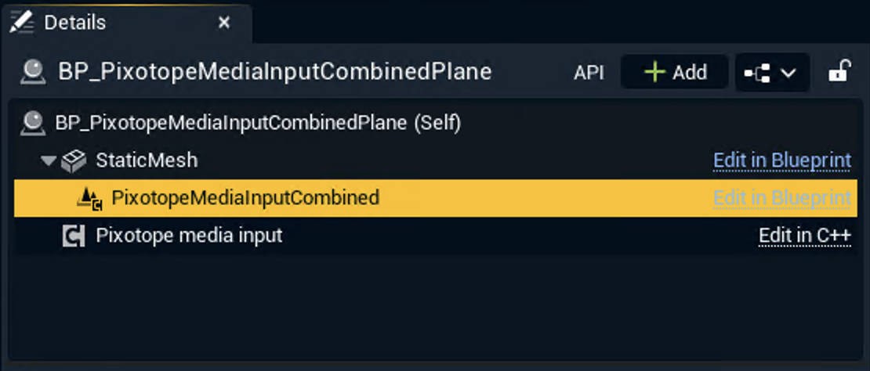Screen dimensions: 870x371
Task: Open the Blueprint hierarchy dropdown
Action: pyautogui.click(x=771, y=73)
